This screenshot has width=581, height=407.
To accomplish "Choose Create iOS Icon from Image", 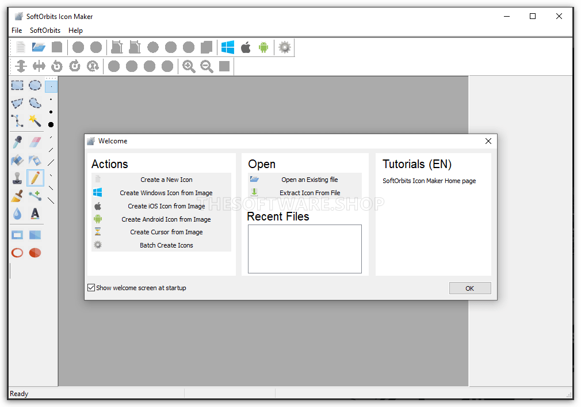I will pos(161,206).
